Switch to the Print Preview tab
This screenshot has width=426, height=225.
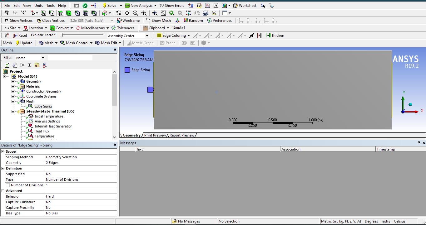tap(155, 135)
